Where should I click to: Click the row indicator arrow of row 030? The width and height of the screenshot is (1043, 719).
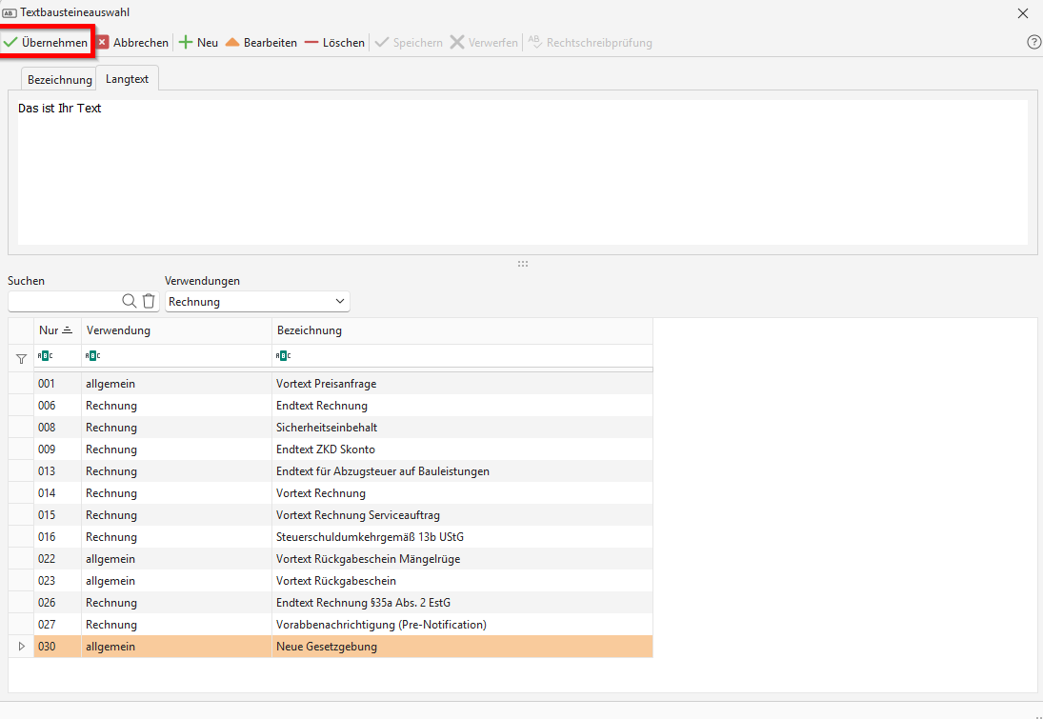21,647
